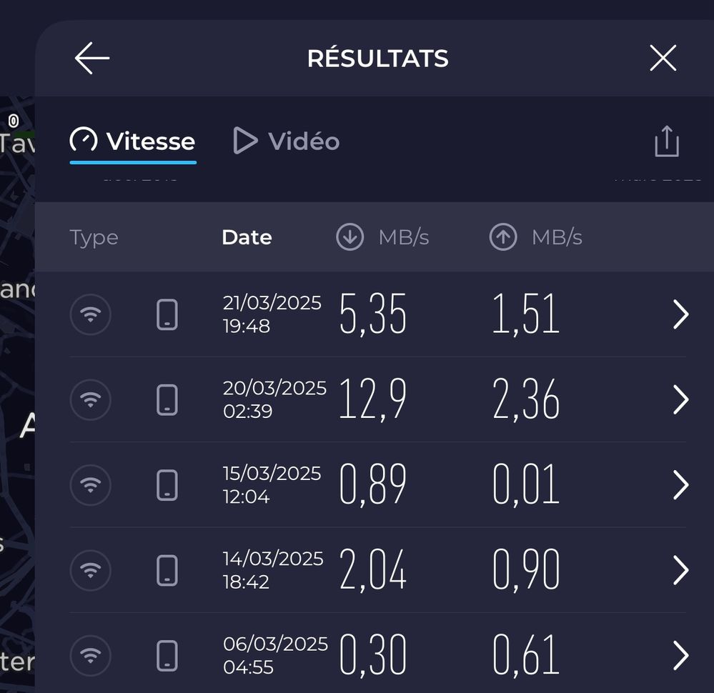Screen dimensions: 714x693
Task: Sort results by the Date column
Action: [x=247, y=237]
